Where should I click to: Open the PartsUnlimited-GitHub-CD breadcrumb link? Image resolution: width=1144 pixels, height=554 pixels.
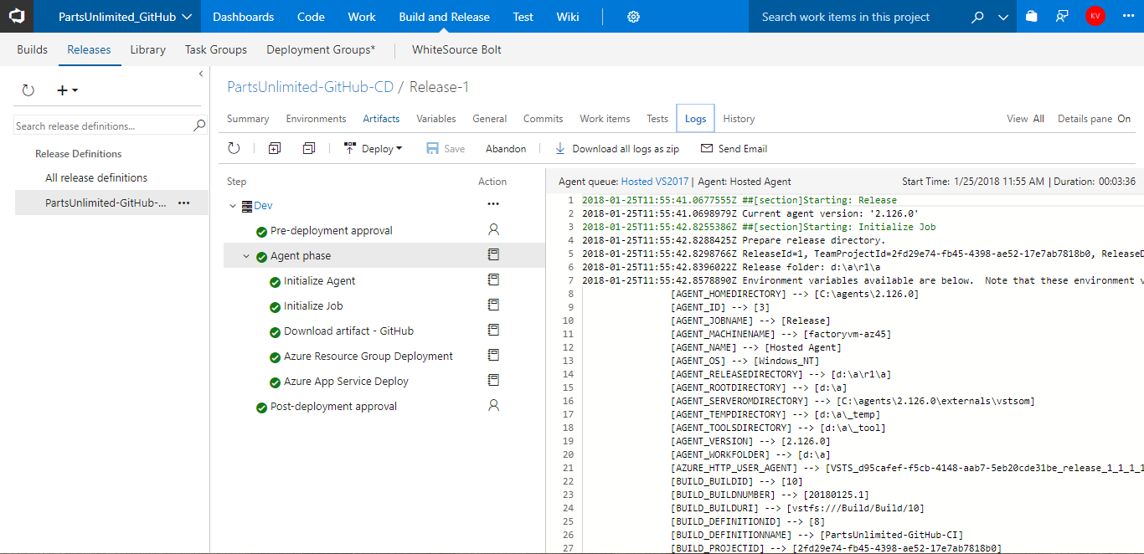310,87
